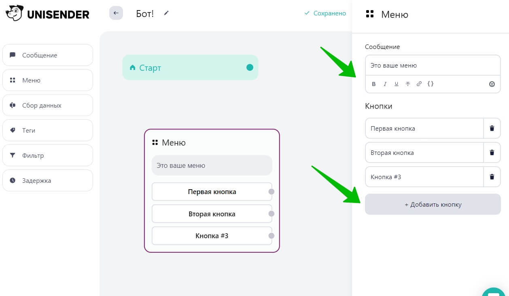Insert a link into message
The height and width of the screenshot is (296, 509).
419,84
